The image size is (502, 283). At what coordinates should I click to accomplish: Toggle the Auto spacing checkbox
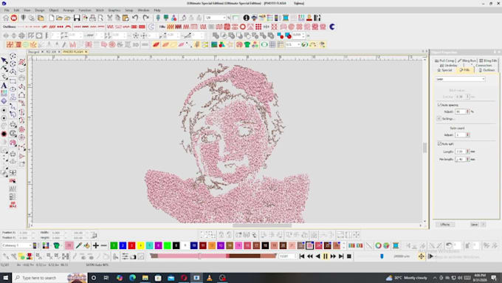pyautogui.click(x=439, y=105)
